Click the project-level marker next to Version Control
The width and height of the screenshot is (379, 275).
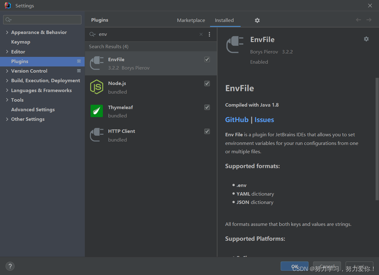(x=79, y=71)
